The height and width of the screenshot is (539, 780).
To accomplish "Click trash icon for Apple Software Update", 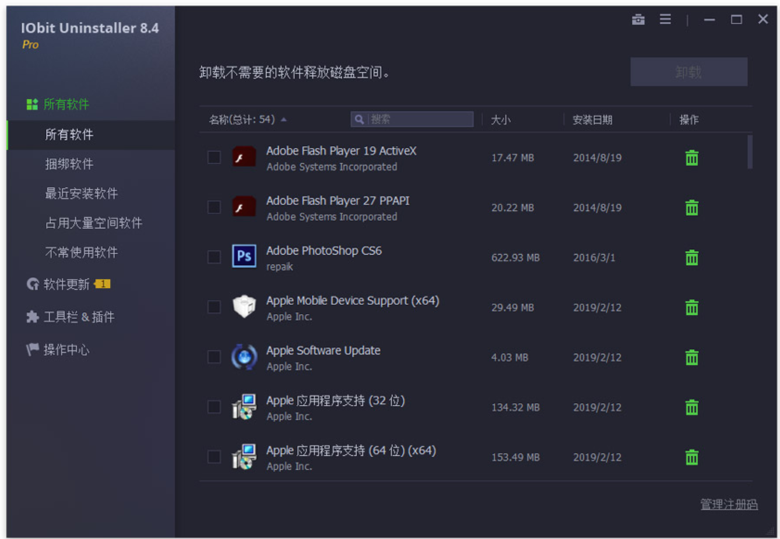I will (x=691, y=357).
